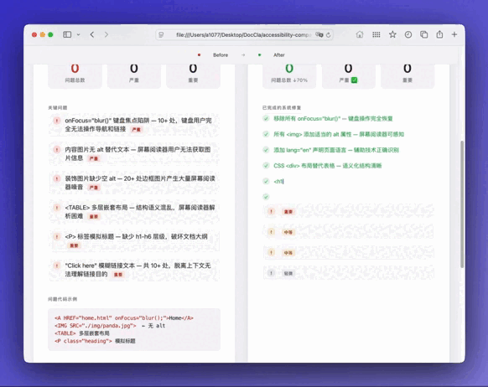Click 添加 lang="en" 声明页面语言 text
488x387 pixels.
click(336, 150)
